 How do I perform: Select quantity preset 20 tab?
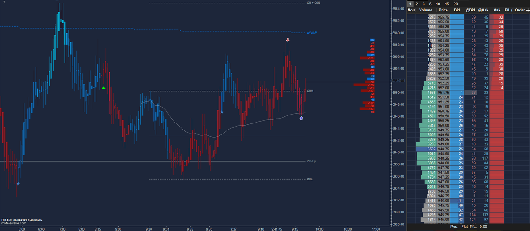(456, 3)
